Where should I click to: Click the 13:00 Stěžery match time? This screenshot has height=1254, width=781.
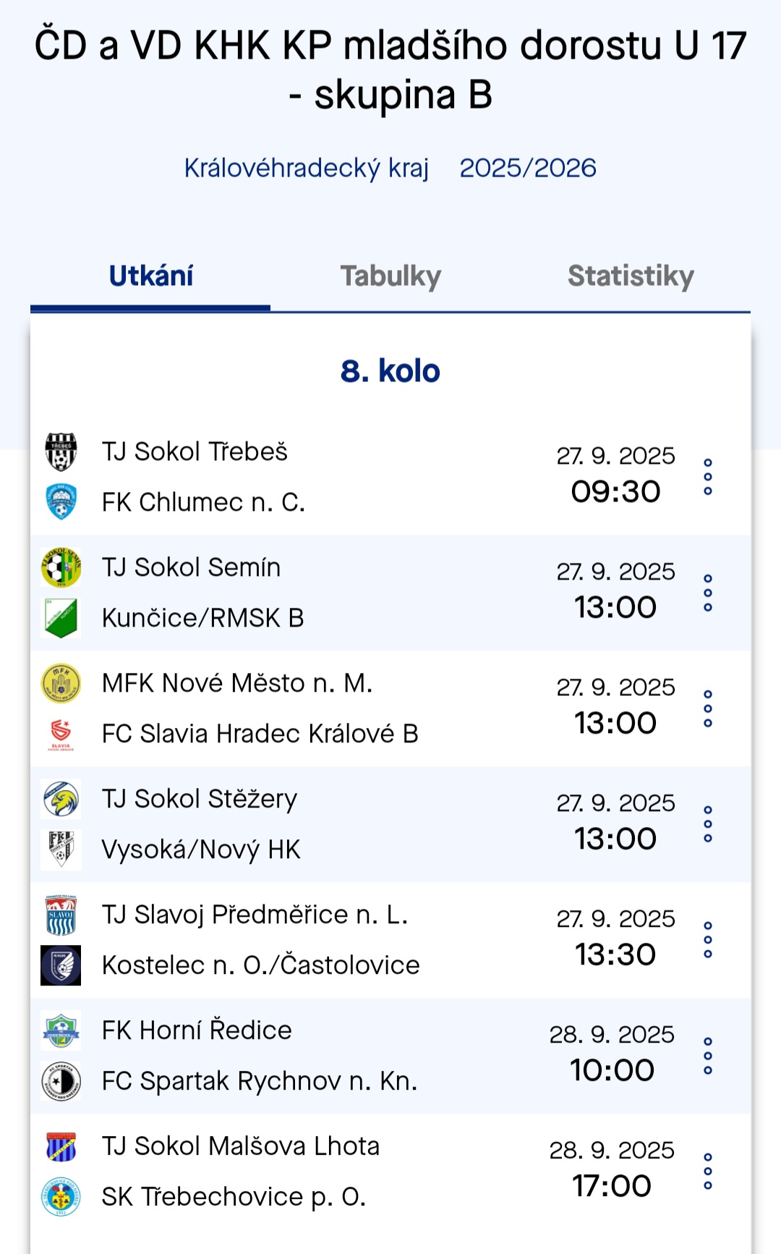click(615, 839)
